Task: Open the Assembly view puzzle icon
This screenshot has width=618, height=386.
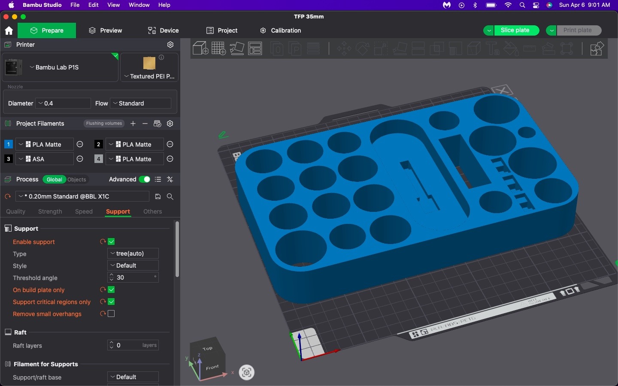Action: click(x=597, y=48)
